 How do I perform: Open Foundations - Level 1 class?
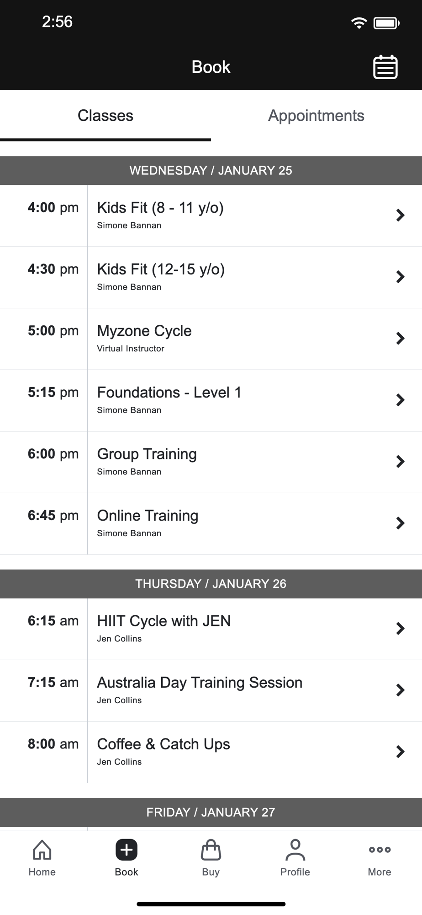(x=211, y=400)
